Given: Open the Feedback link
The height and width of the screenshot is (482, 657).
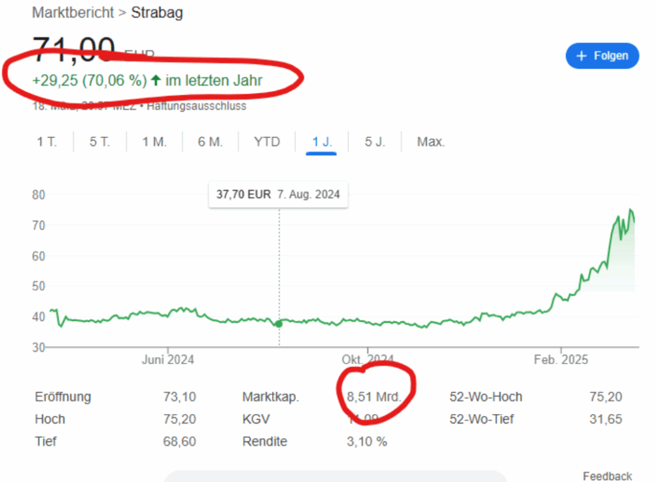Looking at the screenshot, I should click(607, 476).
